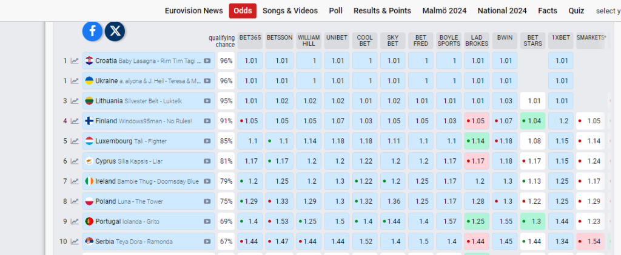Open the trend chart icon for Lithuania
Screen dimensions: 621x255
(75, 101)
